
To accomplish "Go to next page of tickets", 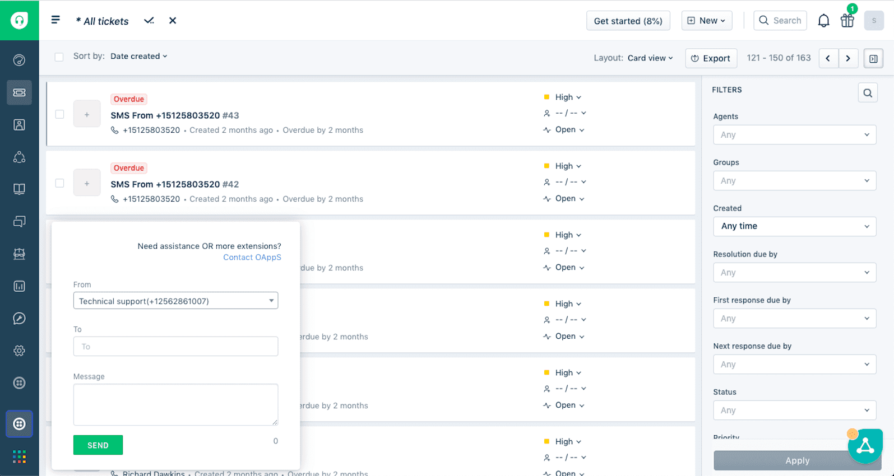I will 849,58.
